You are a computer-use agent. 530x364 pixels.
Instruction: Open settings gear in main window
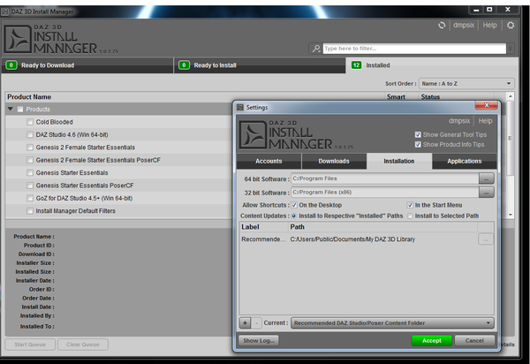pos(511,26)
